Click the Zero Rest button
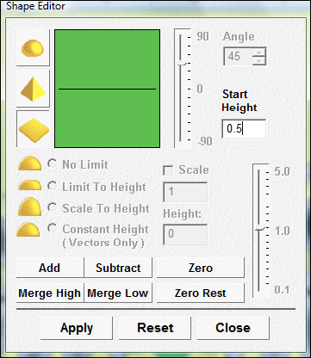The width and height of the screenshot is (311, 358). click(x=201, y=293)
